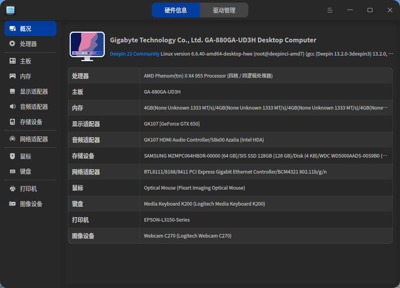The width and height of the screenshot is (400, 288).
Task: Select GK107 HDMI Audio Controller value
Action: click(204, 140)
